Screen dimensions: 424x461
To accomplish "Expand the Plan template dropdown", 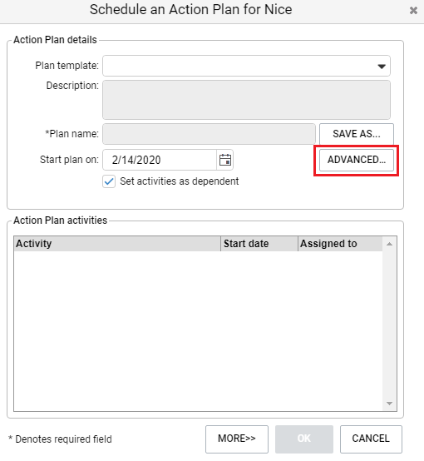I will click(x=382, y=66).
